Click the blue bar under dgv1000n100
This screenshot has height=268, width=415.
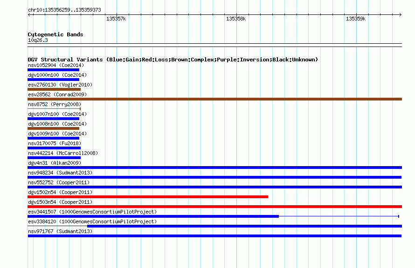(54, 80)
